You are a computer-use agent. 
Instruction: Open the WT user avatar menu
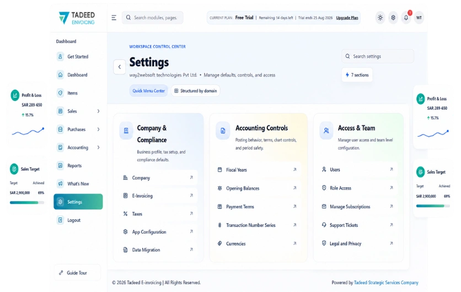click(x=419, y=18)
